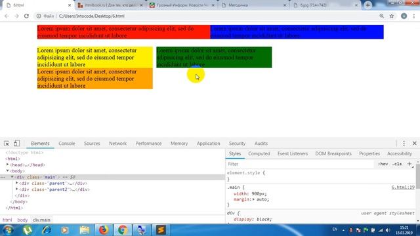Click the volume icon in system tray
The height and width of the screenshot is (236, 420).
click(388, 230)
